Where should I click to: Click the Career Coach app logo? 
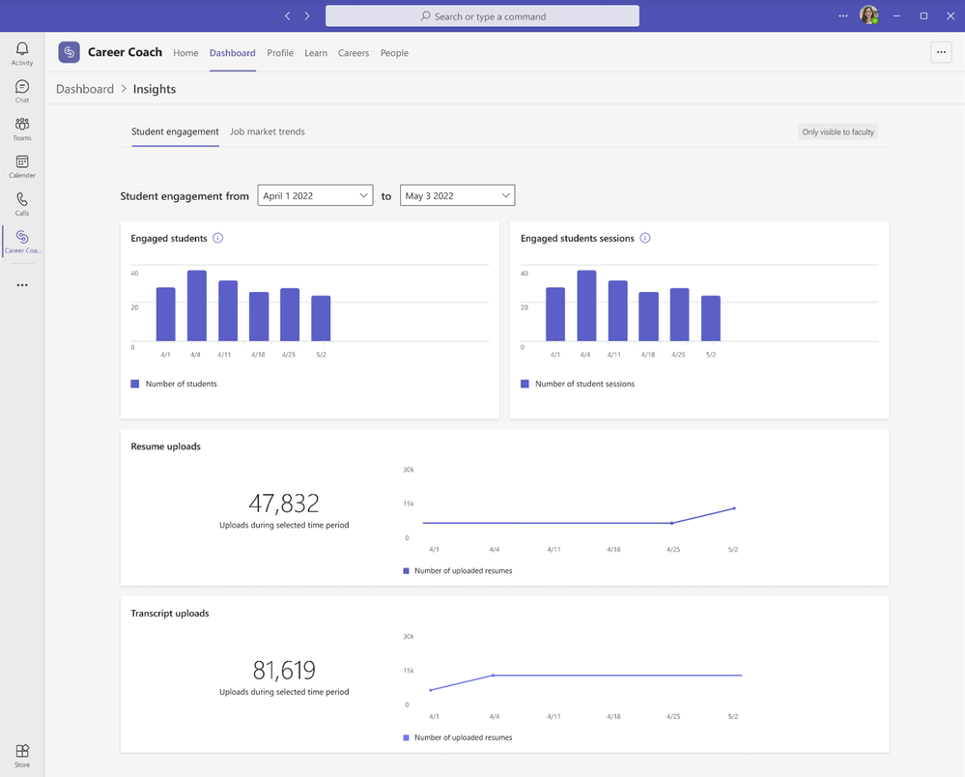[69, 52]
